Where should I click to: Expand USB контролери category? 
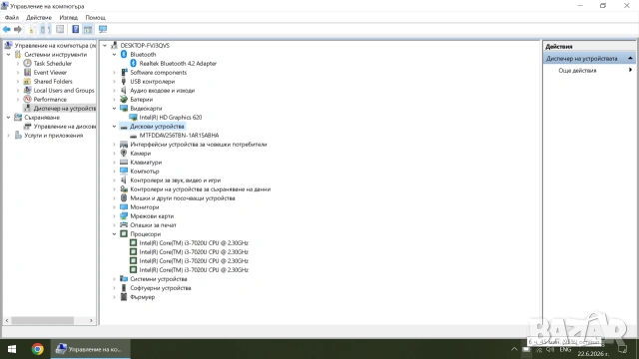tap(115, 82)
